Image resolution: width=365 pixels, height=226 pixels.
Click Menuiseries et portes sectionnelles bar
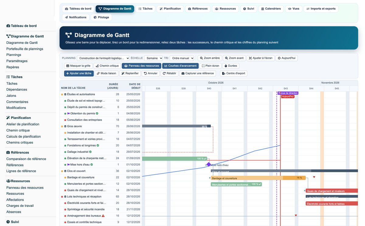click(x=236, y=184)
